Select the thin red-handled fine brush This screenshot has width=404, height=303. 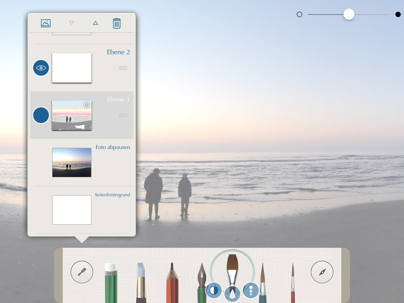[x=293, y=283]
